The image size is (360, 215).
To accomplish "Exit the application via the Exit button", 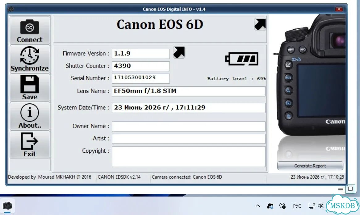I will pyautogui.click(x=30, y=145).
